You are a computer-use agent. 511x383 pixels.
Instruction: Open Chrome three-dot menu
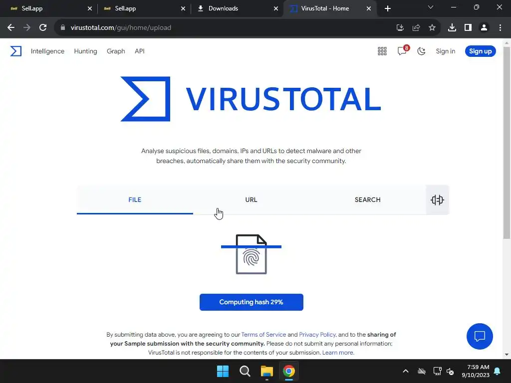coord(500,28)
